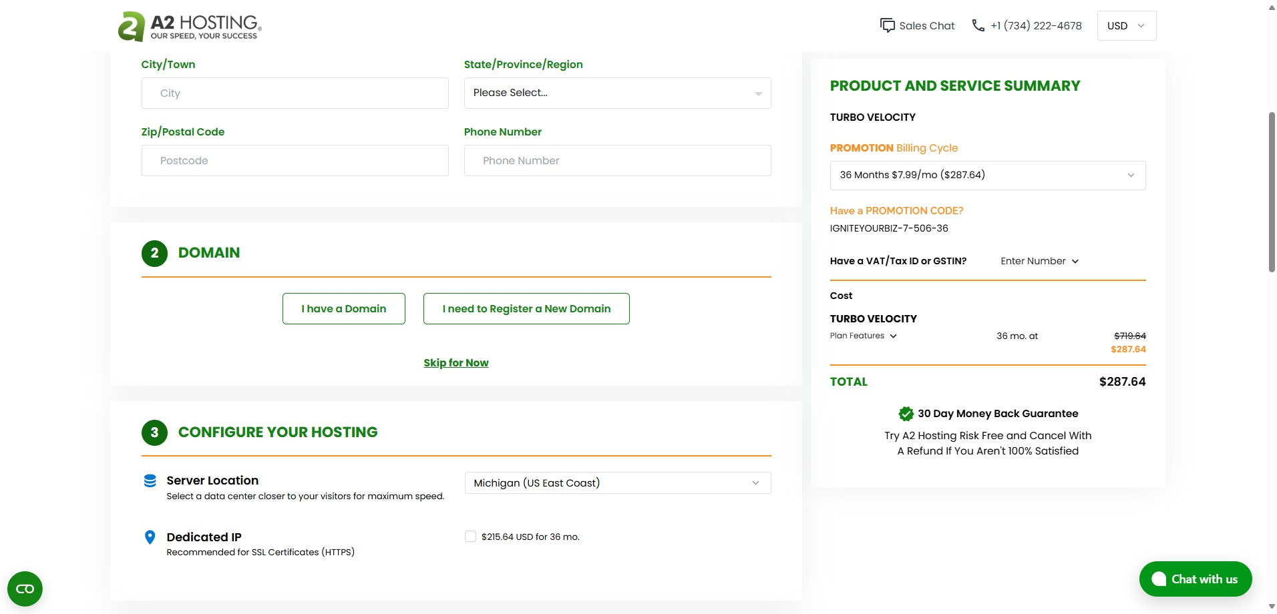Click the Skip for Now link
Screen dimensions: 1277x614
click(456, 362)
